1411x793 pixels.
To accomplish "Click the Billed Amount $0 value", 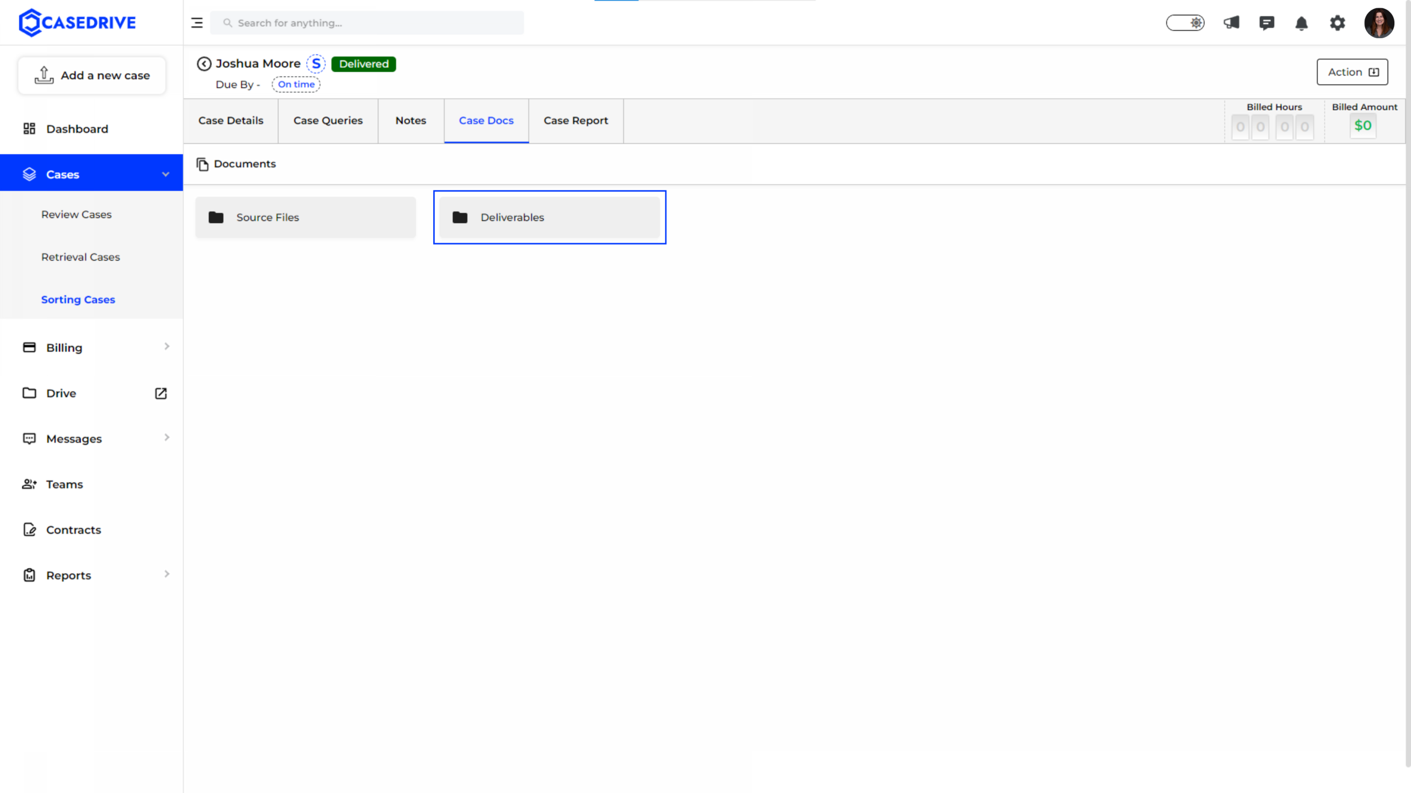I will [1363, 126].
